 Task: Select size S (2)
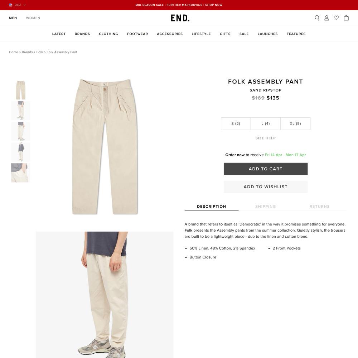coord(236,124)
